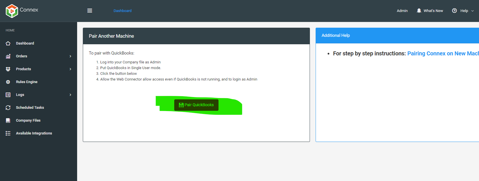Image resolution: width=479 pixels, height=181 pixels.
Task: Expand the Orders submenu chevron
Action: 70,56
